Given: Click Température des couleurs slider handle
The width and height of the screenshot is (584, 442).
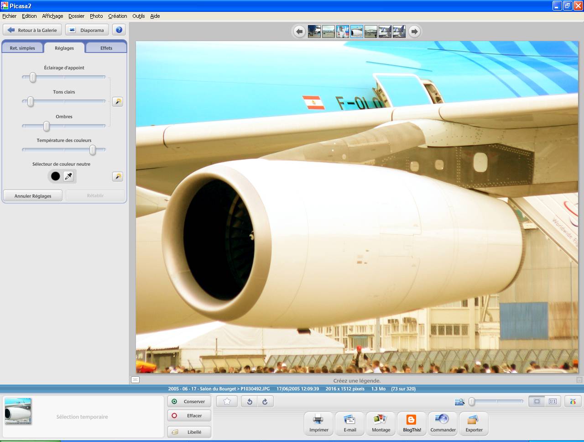Looking at the screenshot, I should point(93,150).
